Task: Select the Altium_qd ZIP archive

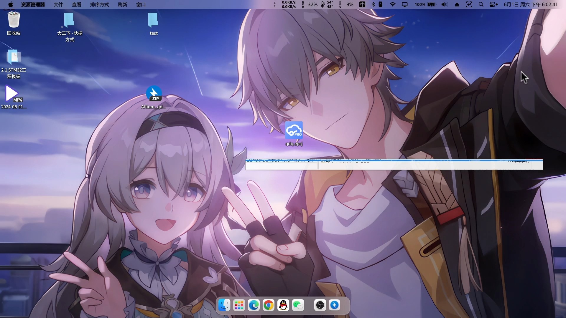Action: (x=154, y=97)
